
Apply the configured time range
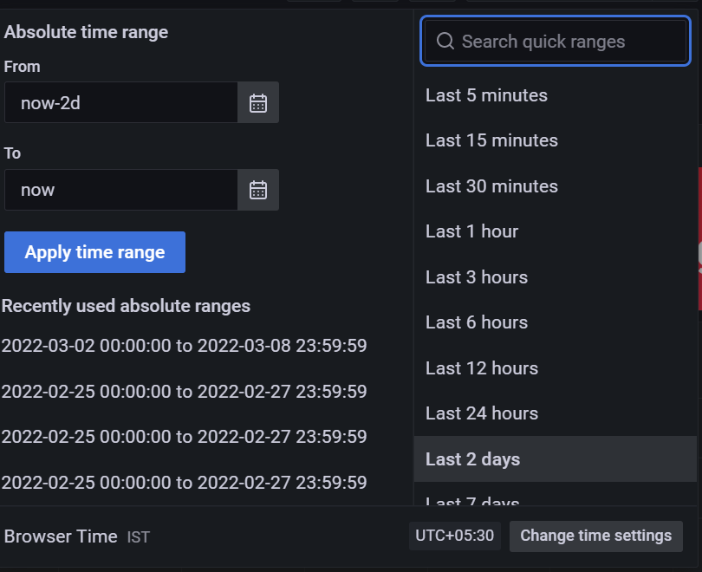click(94, 252)
